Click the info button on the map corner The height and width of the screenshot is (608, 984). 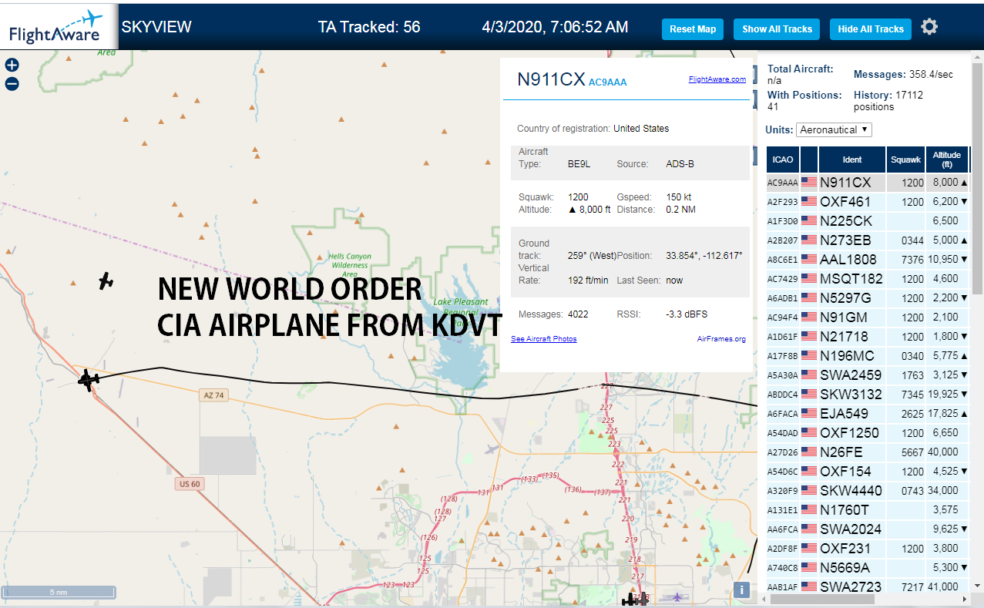(x=741, y=590)
